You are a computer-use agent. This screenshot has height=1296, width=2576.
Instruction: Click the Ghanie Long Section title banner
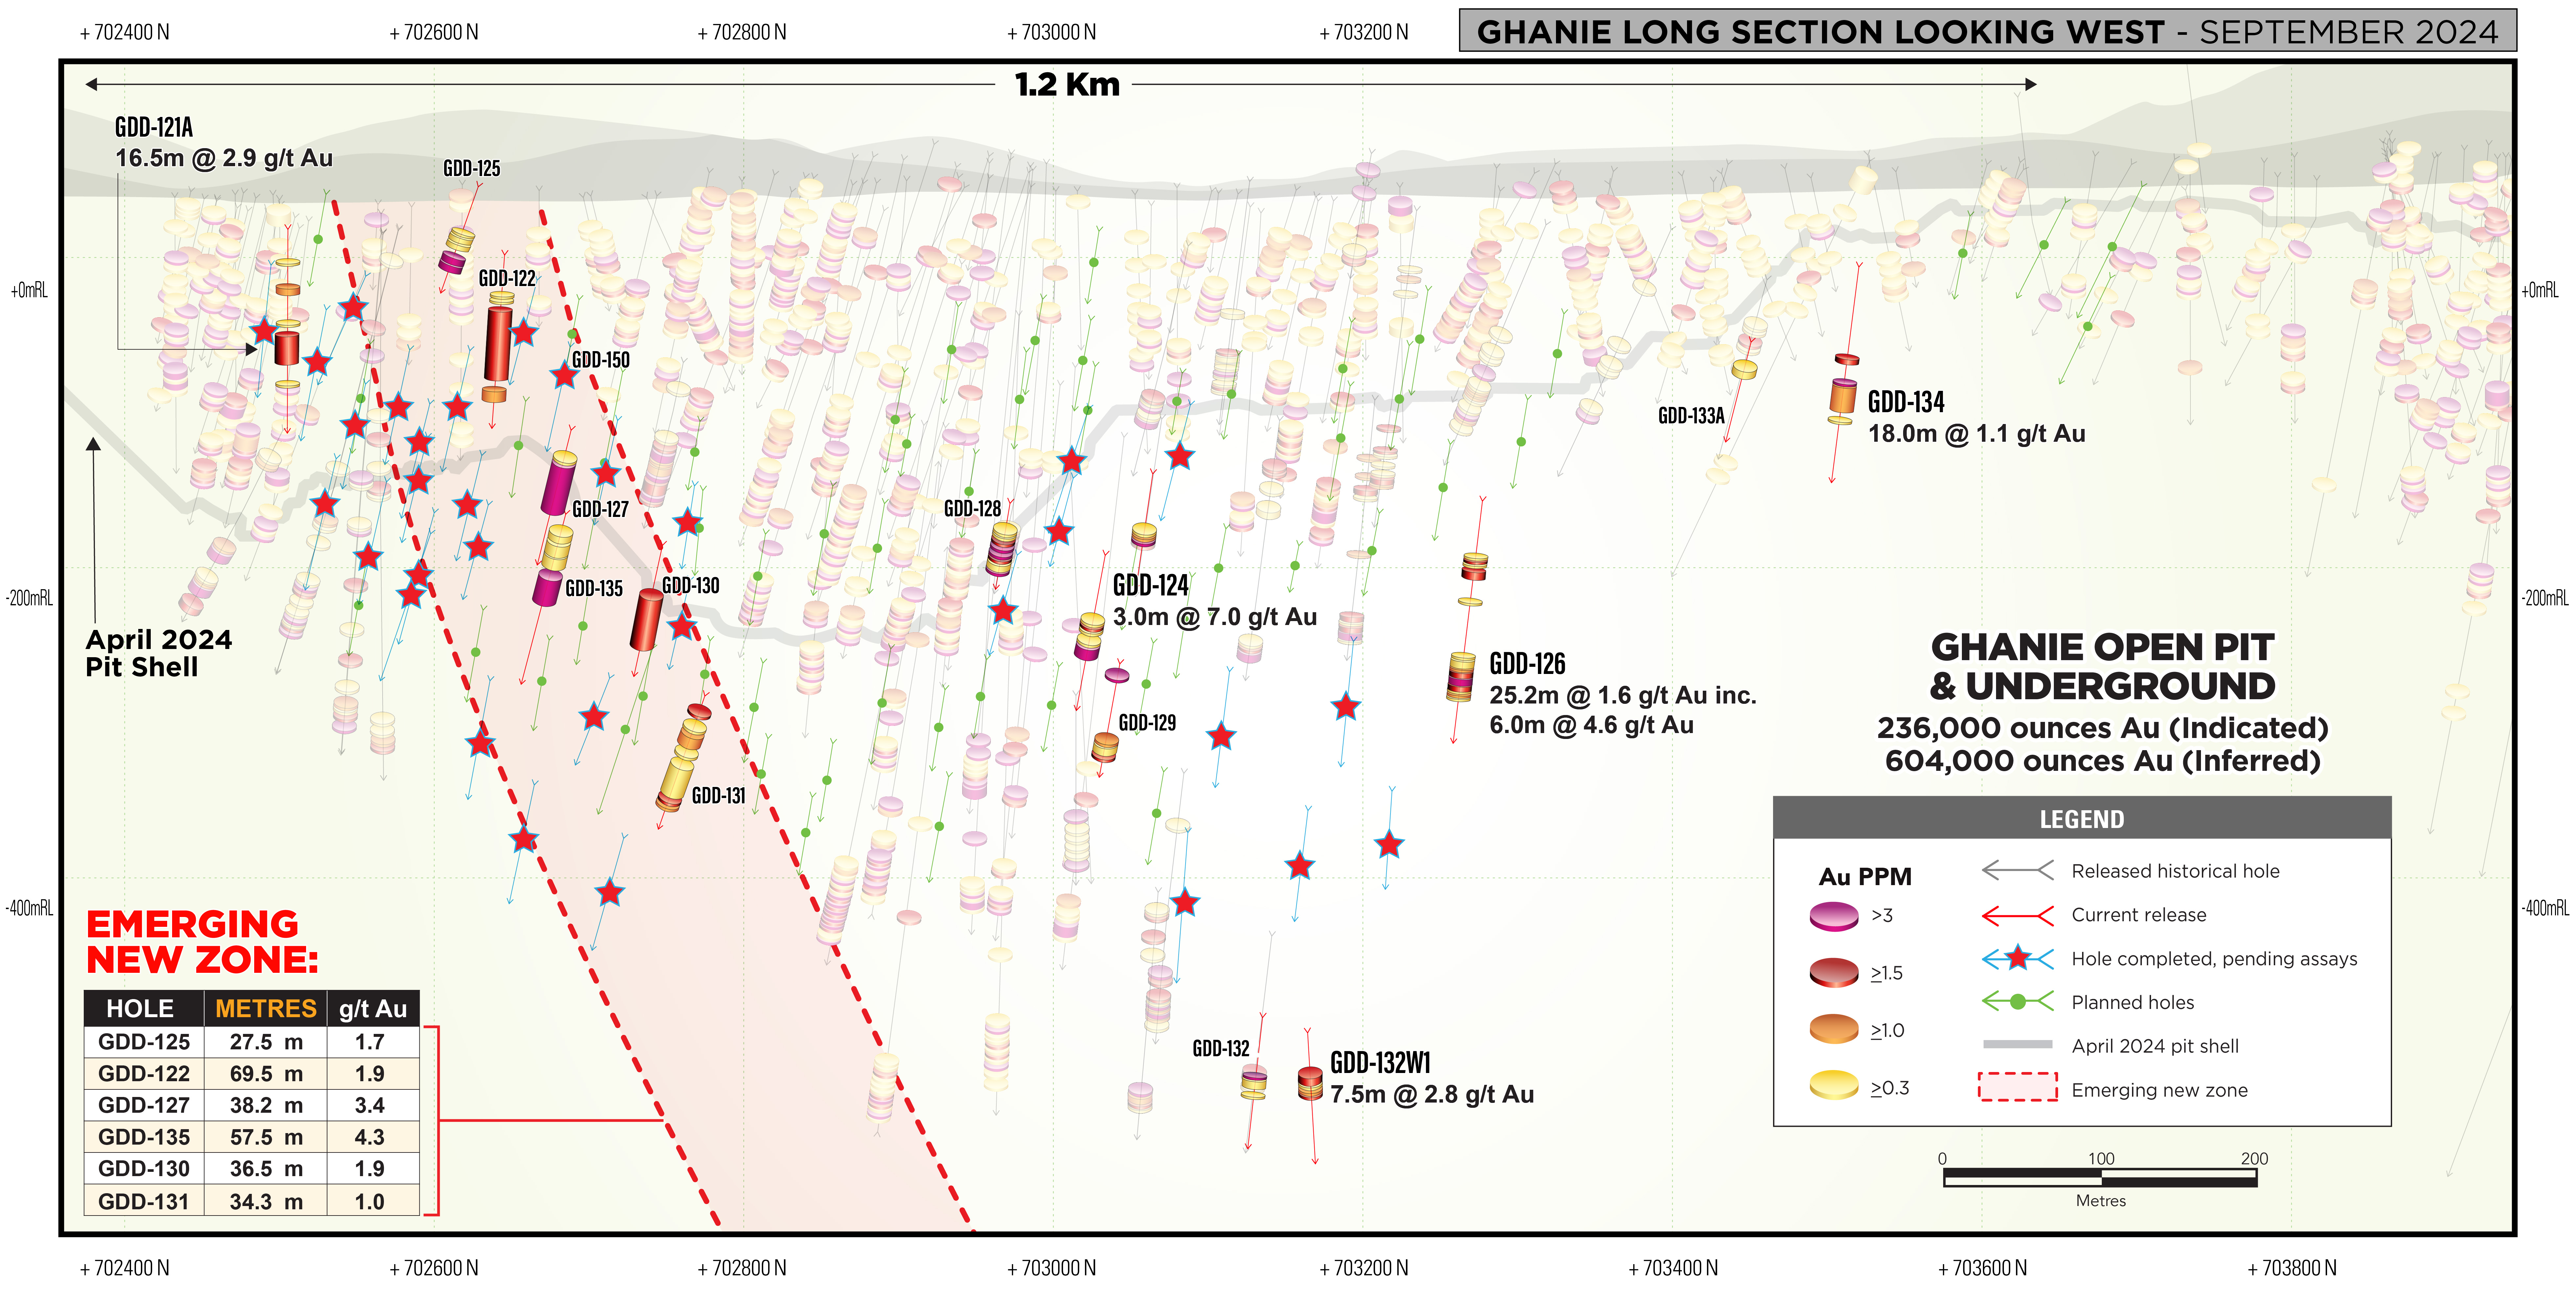pyautogui.click(x=1988, y=31)
